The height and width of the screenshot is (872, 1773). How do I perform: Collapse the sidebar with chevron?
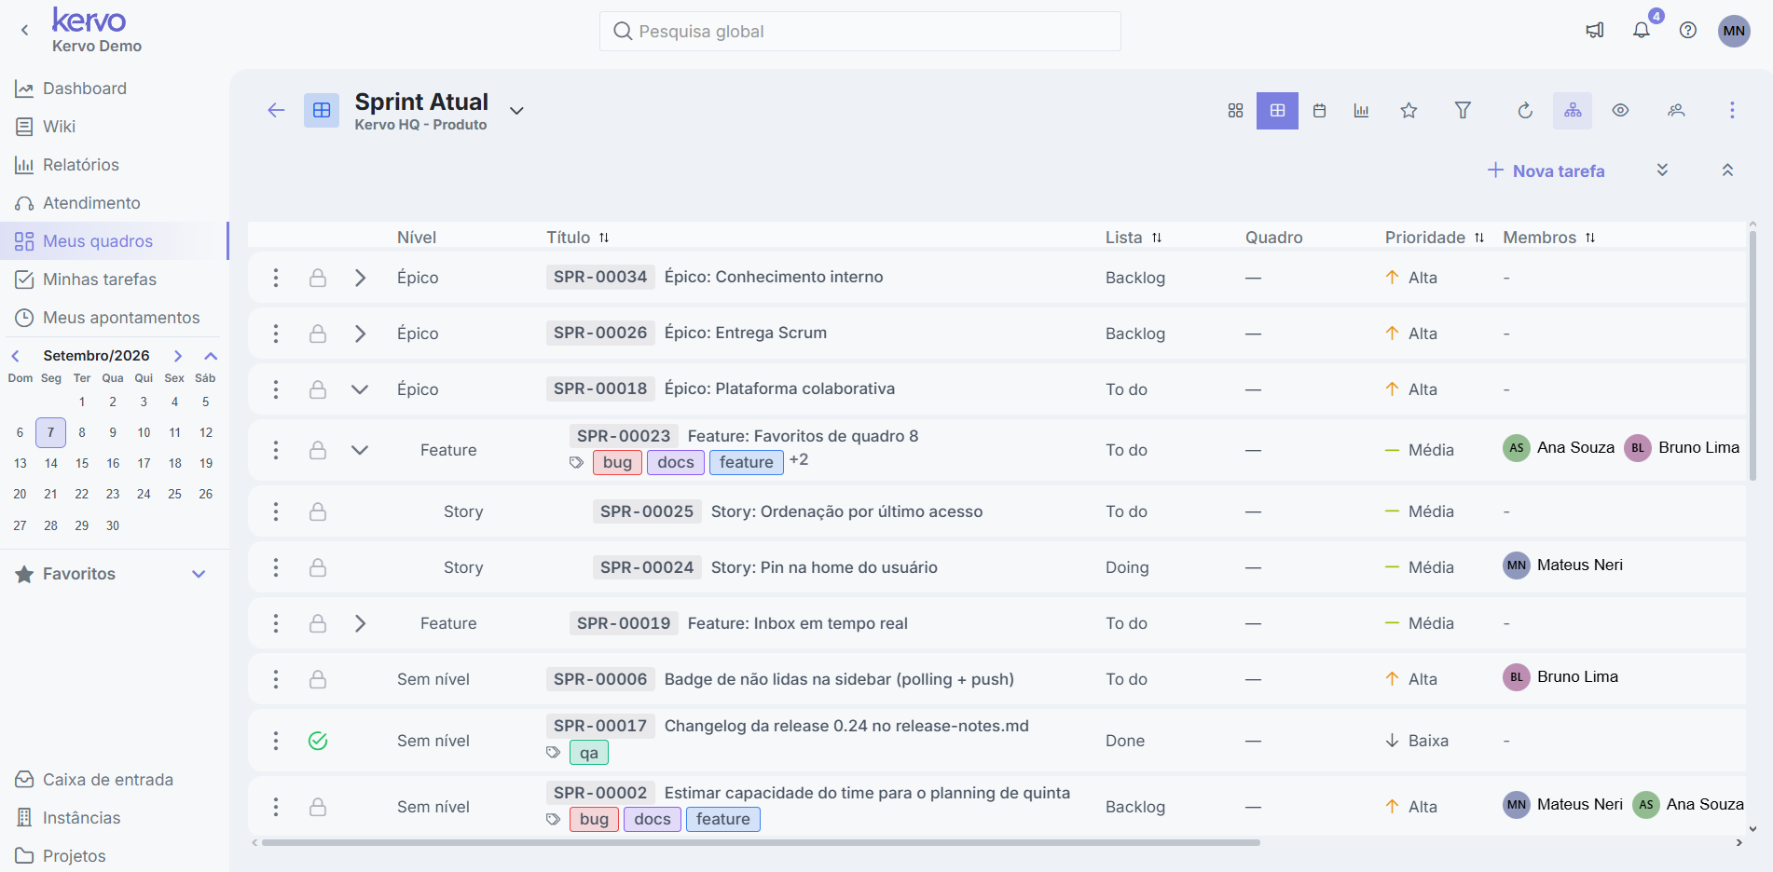pos(25,30)
